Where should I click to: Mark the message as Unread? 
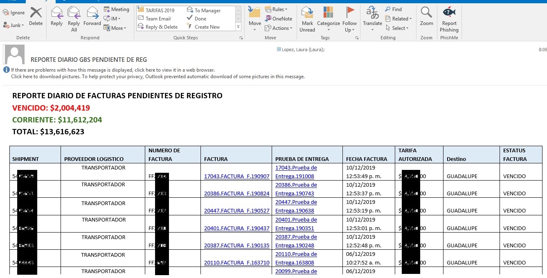[307, 19]
